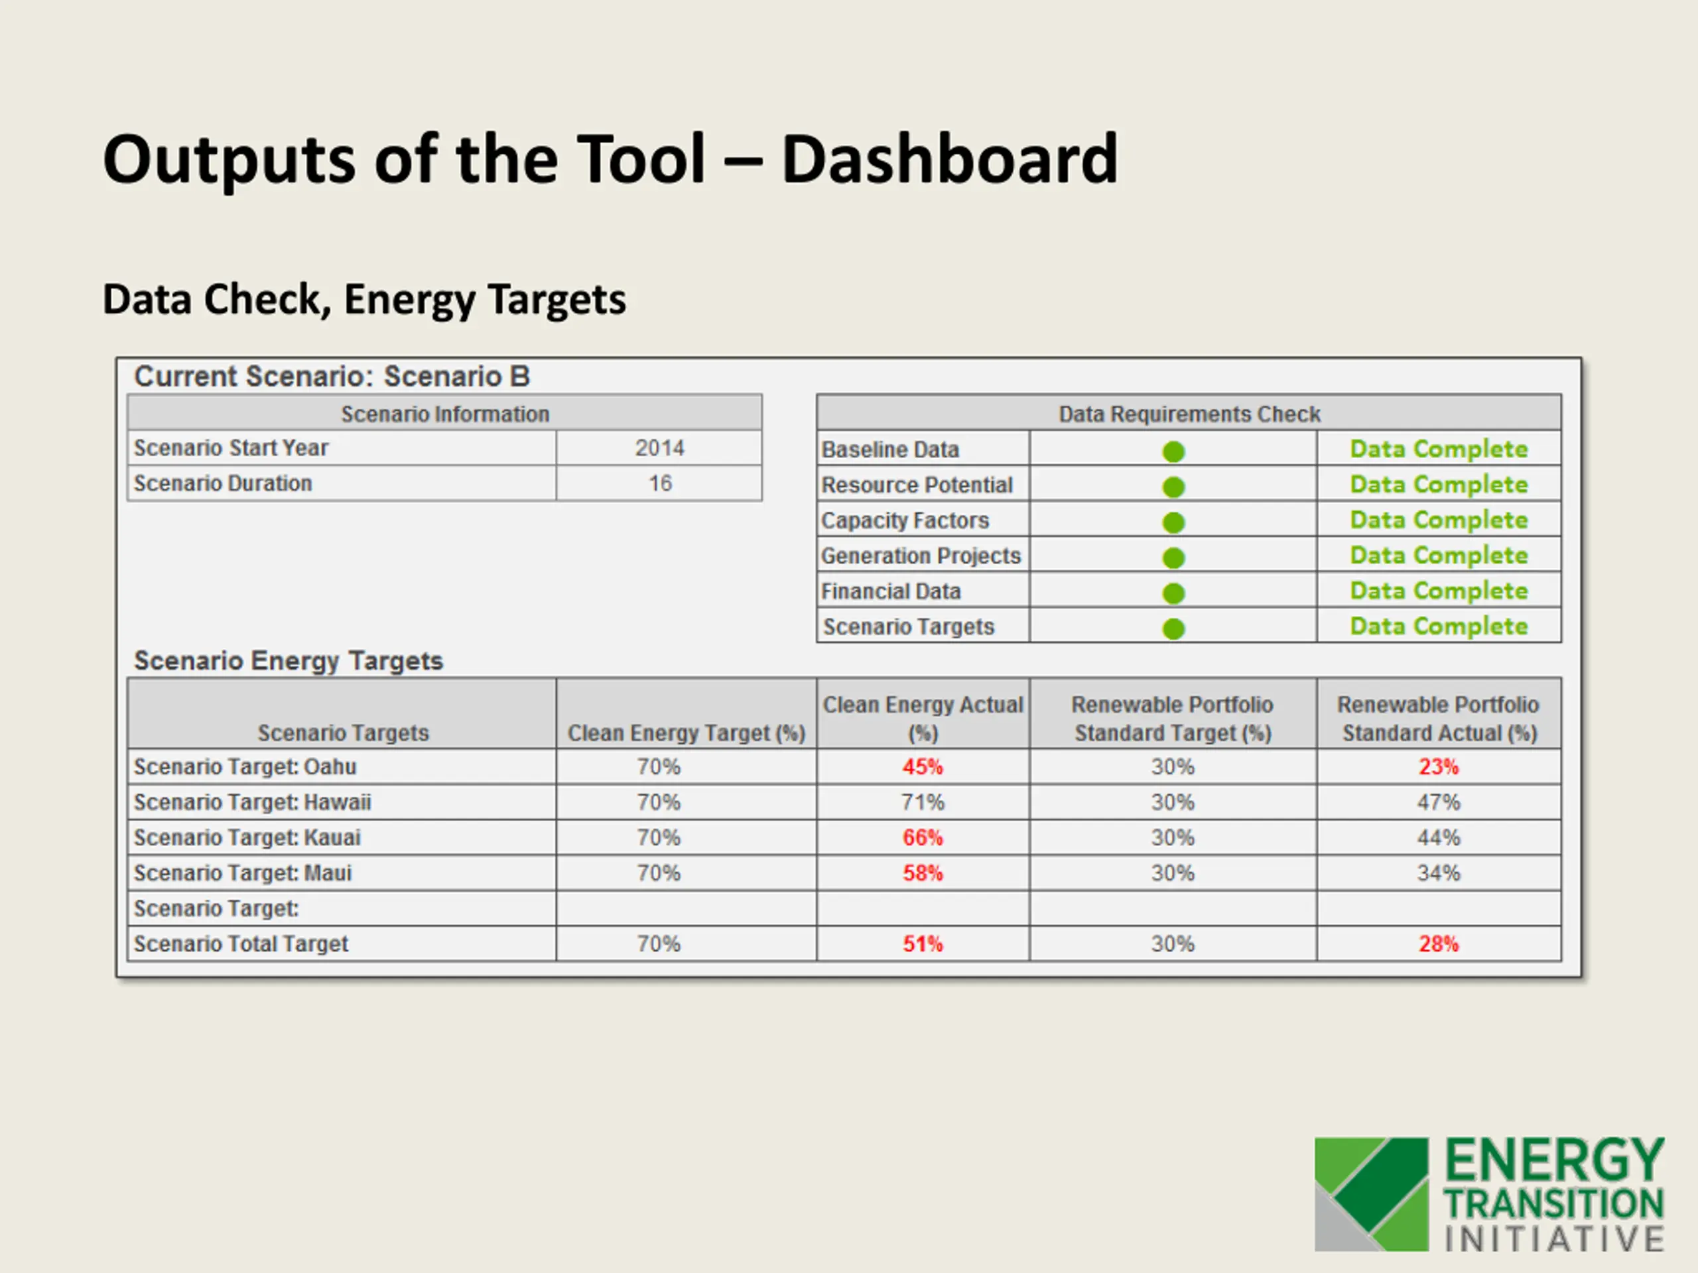The height and width of the screenshot is (1273, 1698).
Task: Click the Scenario Targets green status dot
Action: (1174, 629)
